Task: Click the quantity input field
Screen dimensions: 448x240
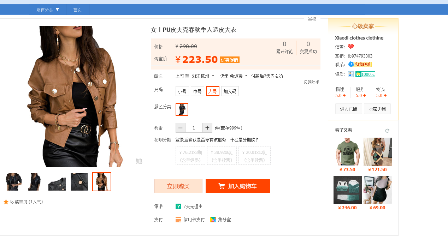Action: [x=194, y=128]
